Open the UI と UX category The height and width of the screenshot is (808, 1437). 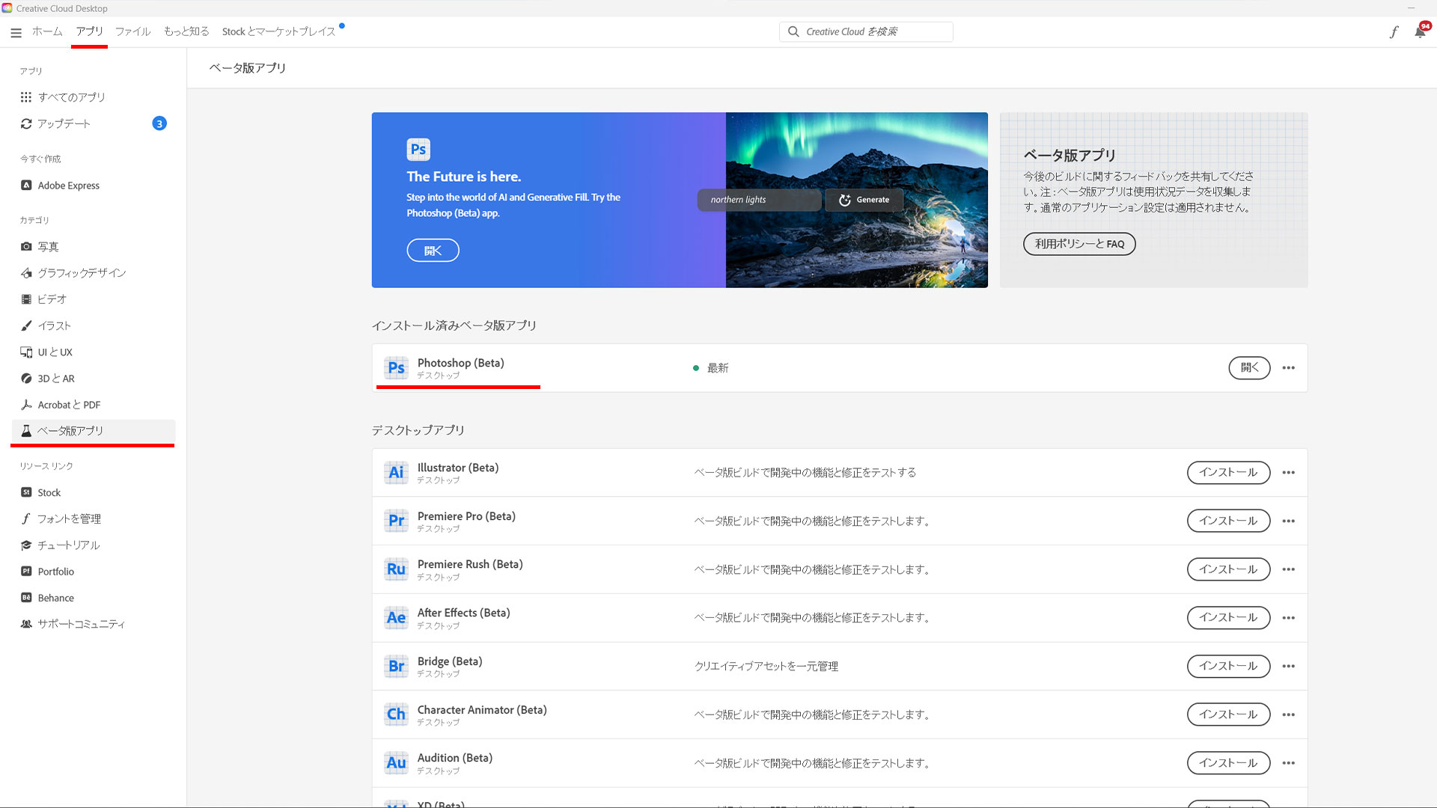(26, 352)
